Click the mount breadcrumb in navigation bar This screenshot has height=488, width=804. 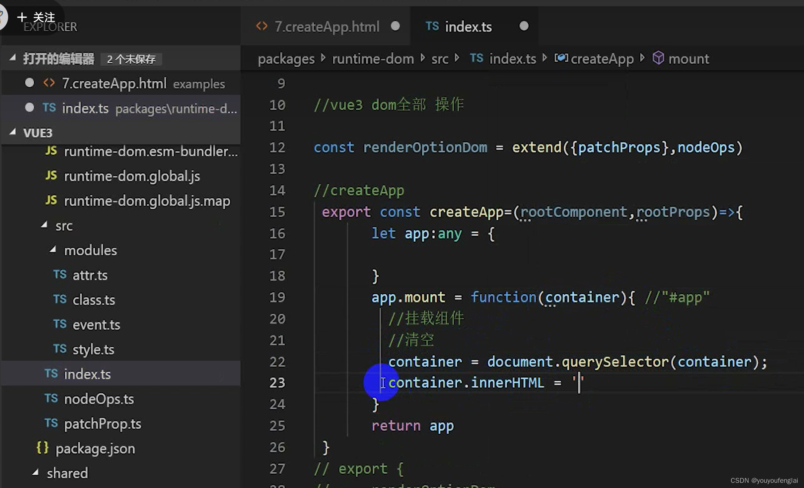pyautogui.click(x=689, y=58)
